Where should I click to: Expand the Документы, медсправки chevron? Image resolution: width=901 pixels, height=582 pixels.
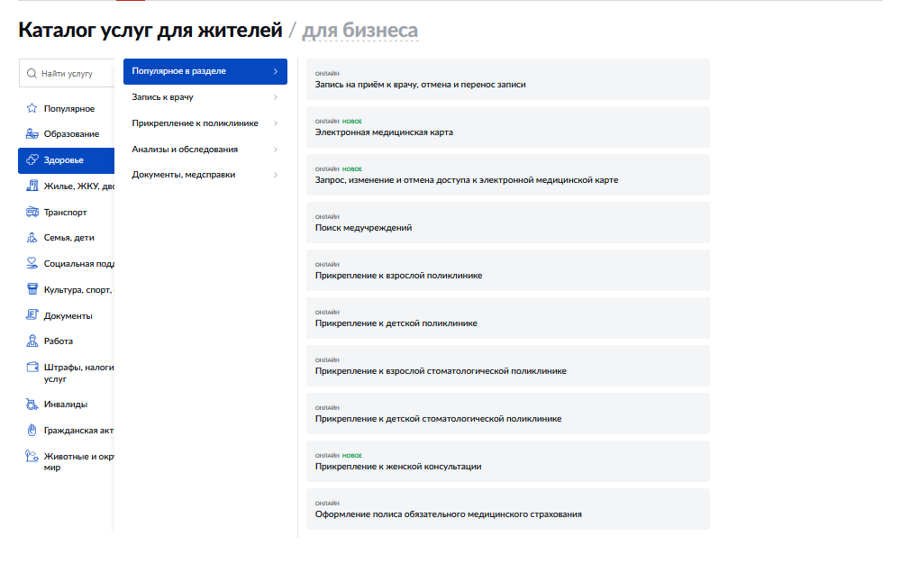tap(275, 175)
